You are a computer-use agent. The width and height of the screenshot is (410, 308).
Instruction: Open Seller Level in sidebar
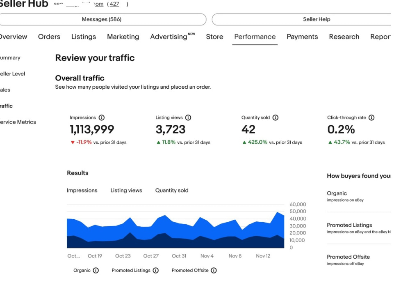(x=12, y=74)
